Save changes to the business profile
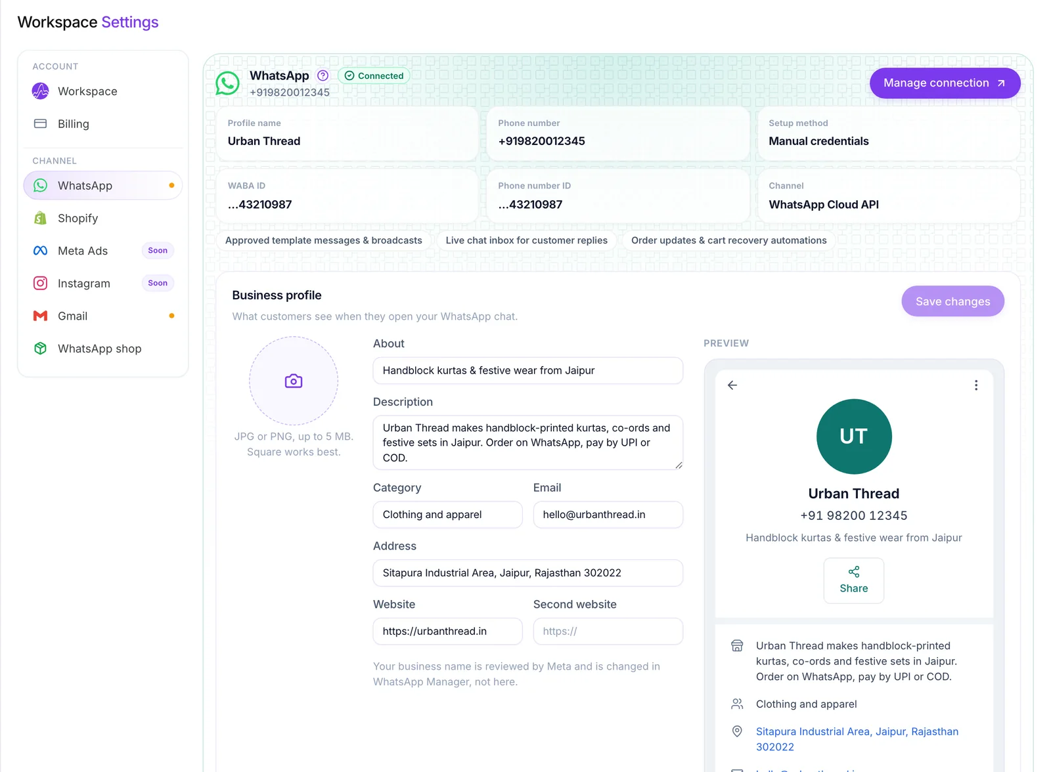1051x772 pixels. tap(952, 301)
